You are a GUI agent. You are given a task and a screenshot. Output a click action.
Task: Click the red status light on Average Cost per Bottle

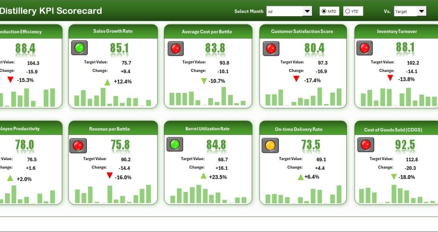[x=176, y=48]
